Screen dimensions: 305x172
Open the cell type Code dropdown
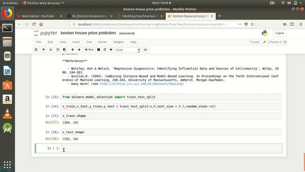128,50
